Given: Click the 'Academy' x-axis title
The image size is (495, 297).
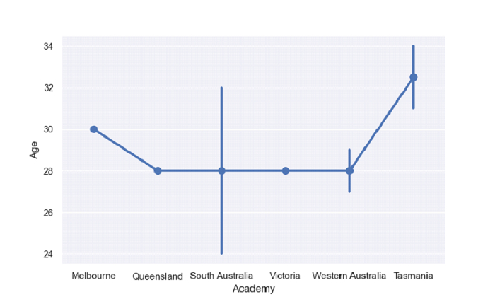Looking at the screenshot, I should pos(253,289).
